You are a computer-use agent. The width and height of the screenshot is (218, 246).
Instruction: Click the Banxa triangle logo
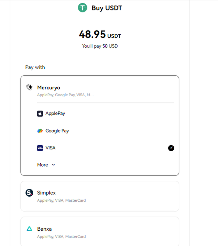pyautogui.click(x=29, y=229)
